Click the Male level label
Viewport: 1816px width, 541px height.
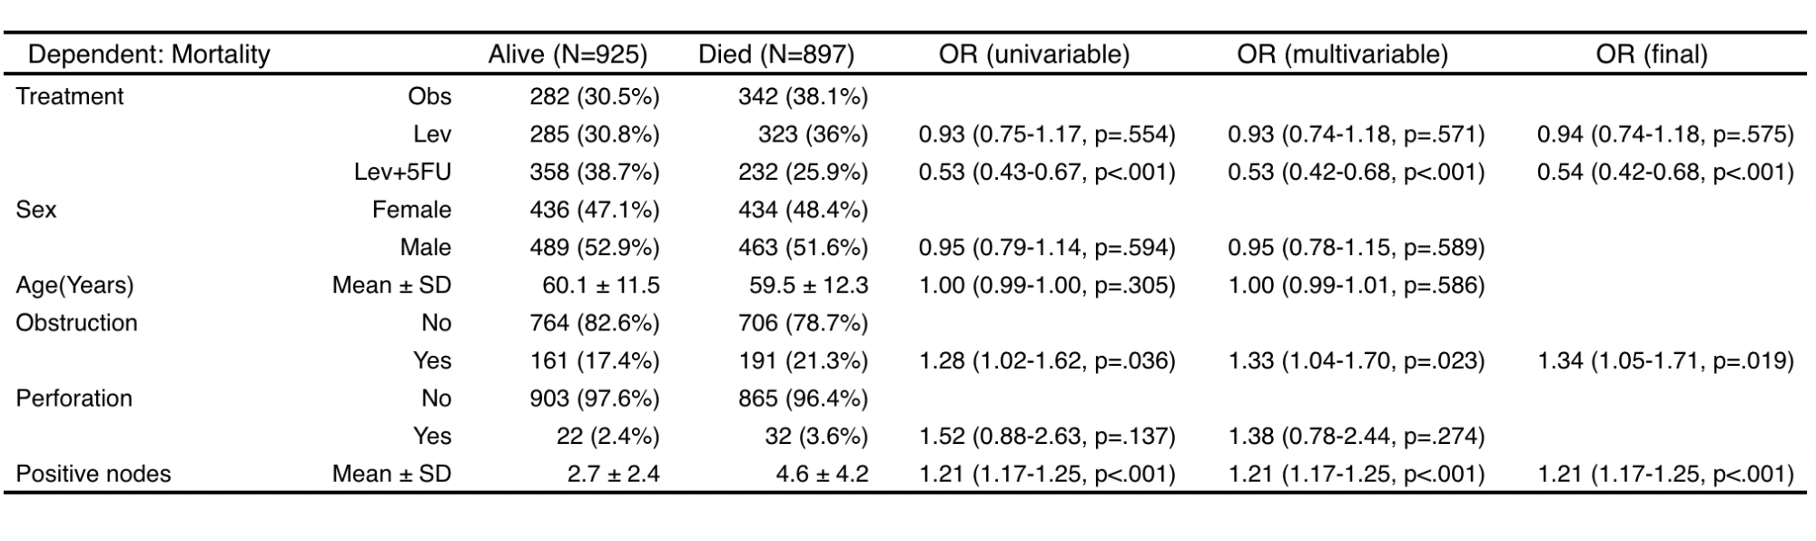(426, 247)
